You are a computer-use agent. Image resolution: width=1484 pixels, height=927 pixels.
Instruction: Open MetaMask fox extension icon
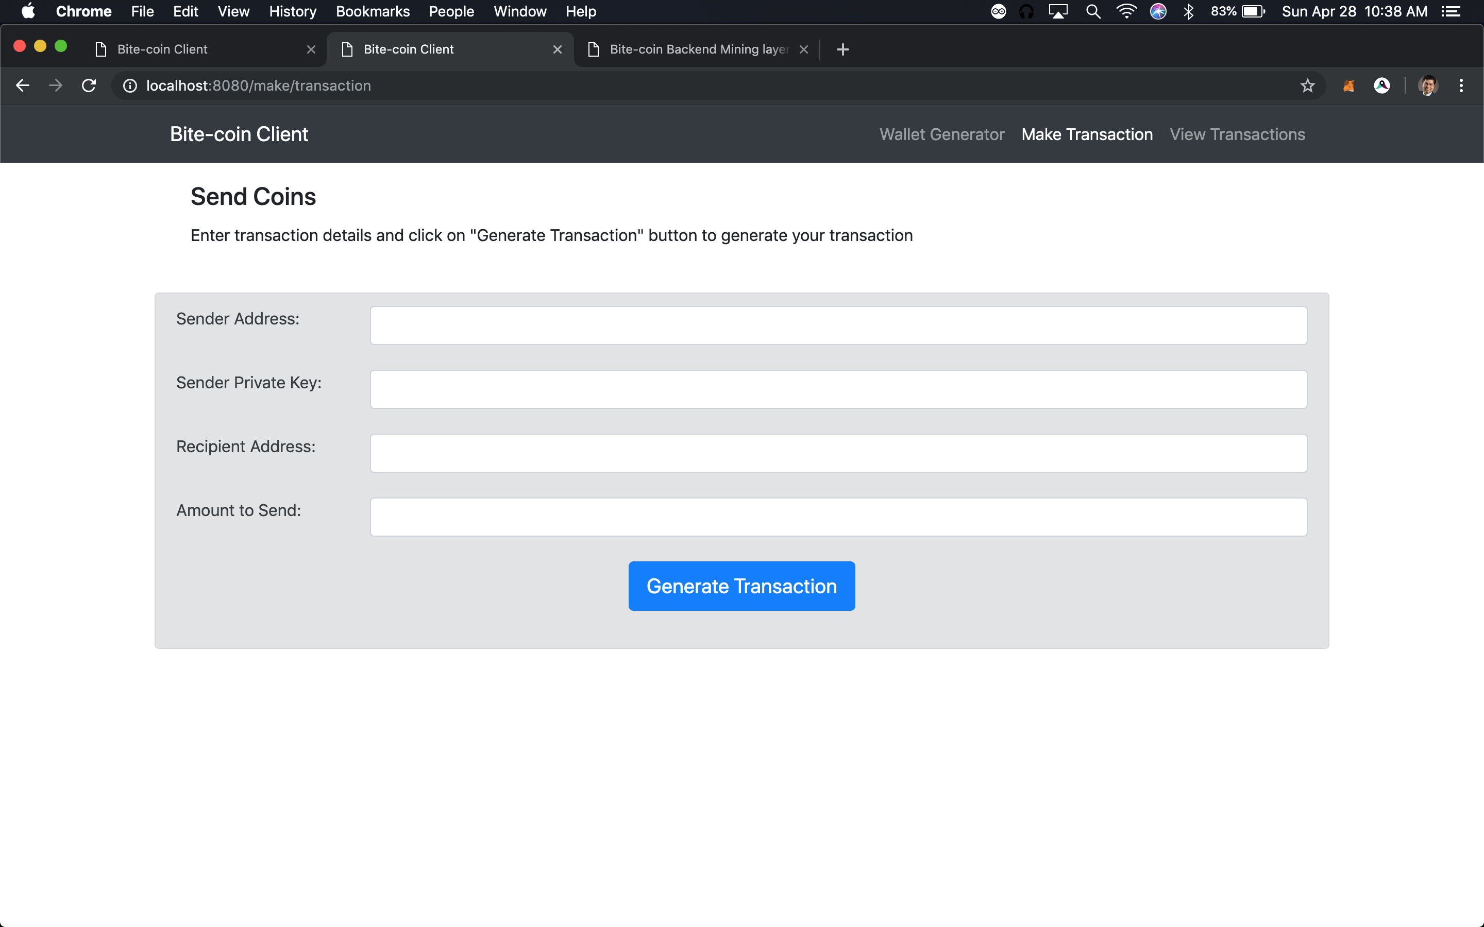click(x=1348, y=85)
